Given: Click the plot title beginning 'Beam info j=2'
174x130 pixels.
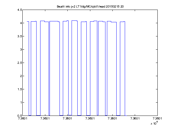Looking at the screenshot, I should [x=90, y=7].
